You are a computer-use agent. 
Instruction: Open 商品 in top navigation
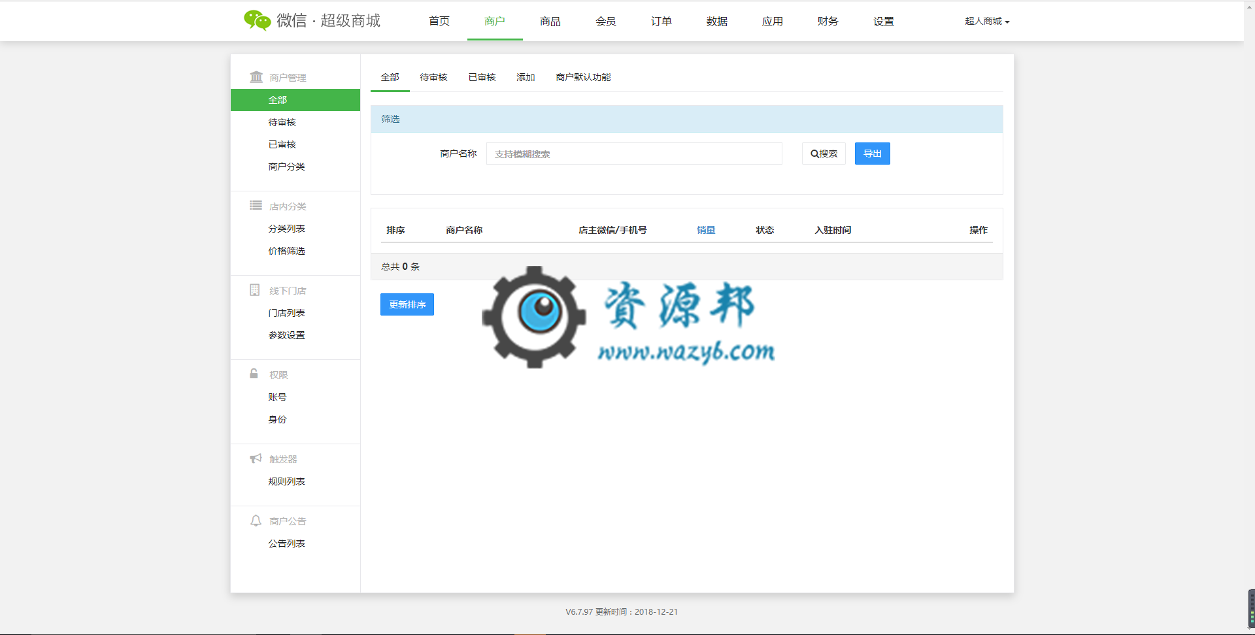point(550,21)
